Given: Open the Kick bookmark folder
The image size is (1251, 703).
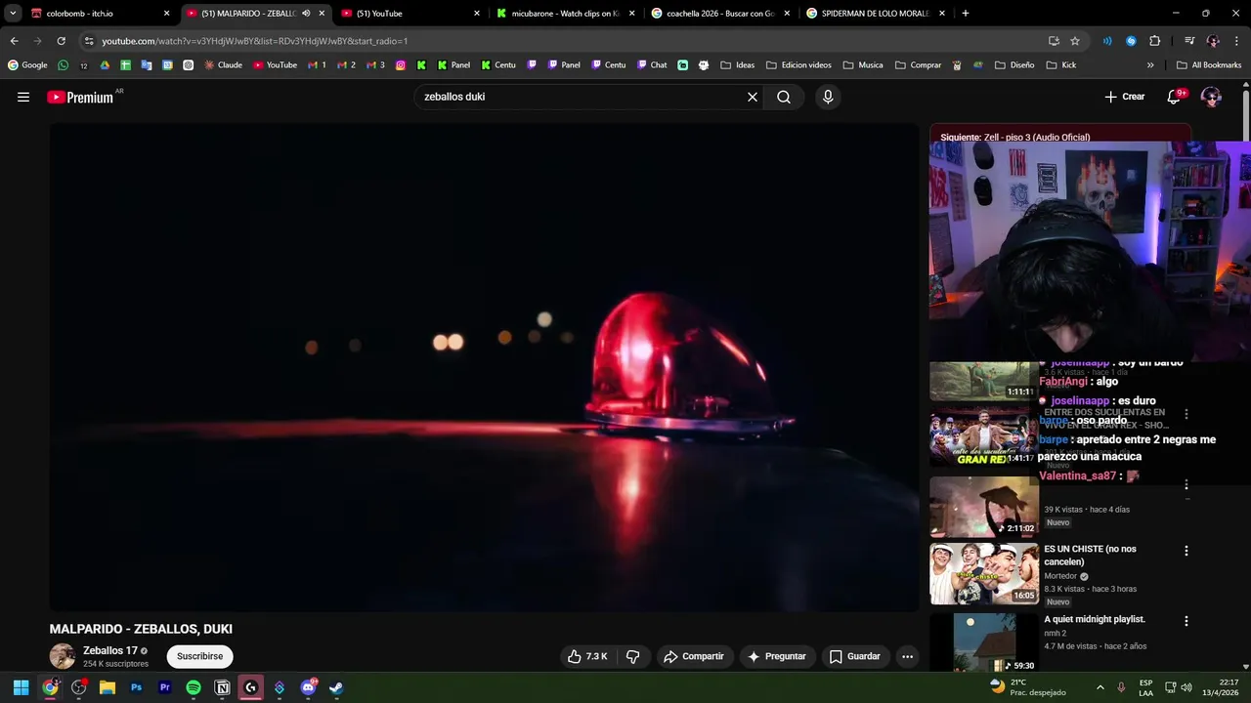Looking at the screenshot, I should tap(1060, 65).
